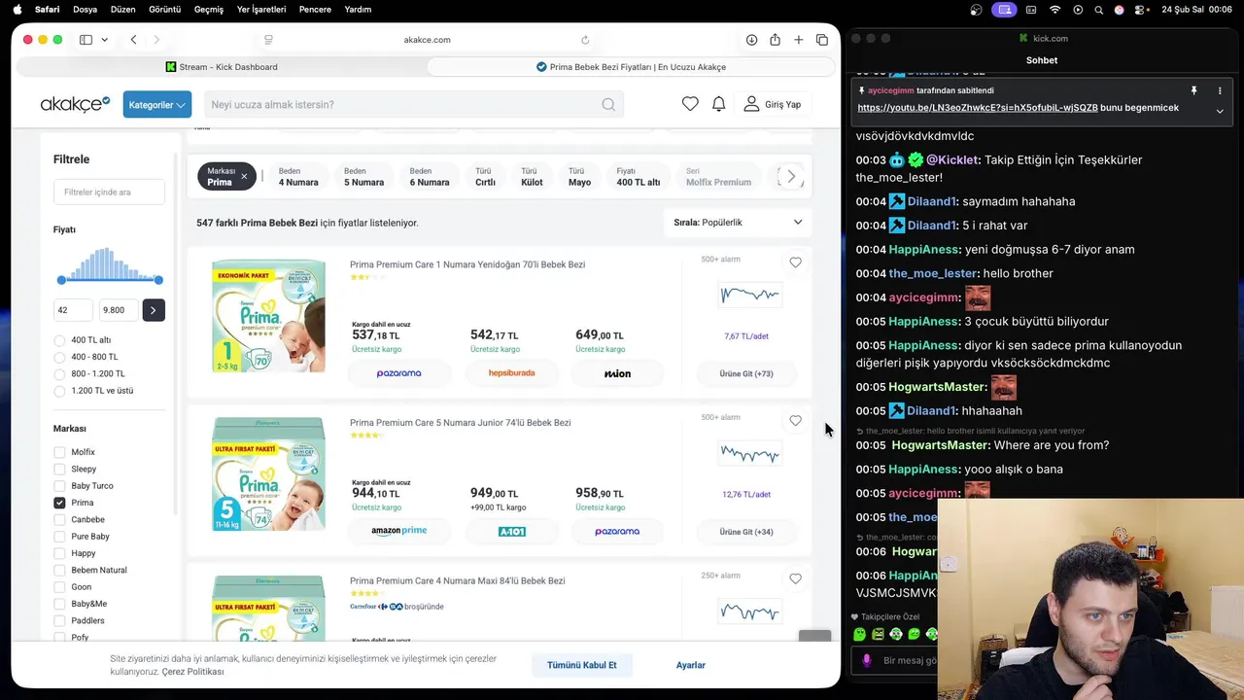Open macOS Spotlight search icon
This screenshot has height=700, width=1244.
pyautogui.click(x=1098, y=10)
